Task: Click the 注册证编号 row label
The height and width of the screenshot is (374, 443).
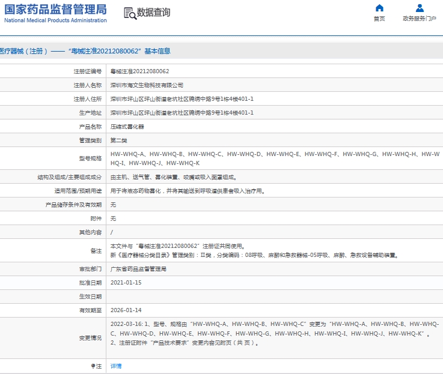Action: 88,71
